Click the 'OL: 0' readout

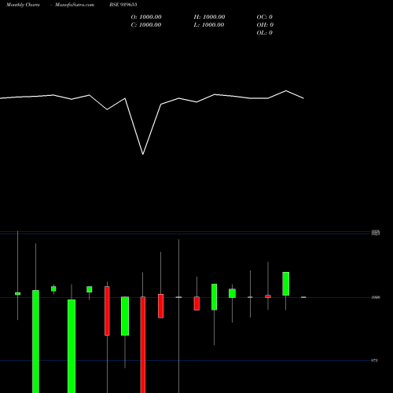265,33
